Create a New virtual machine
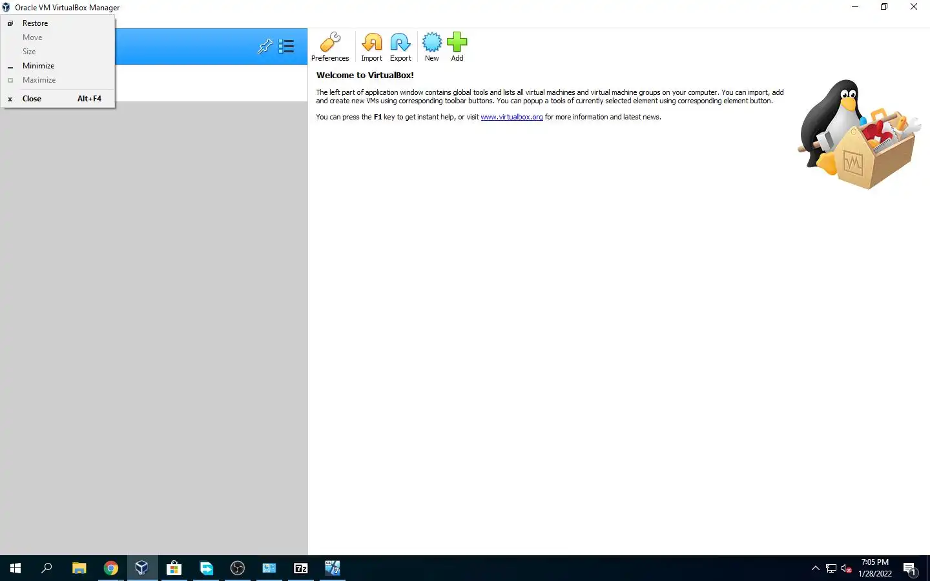 tap(431, 46)
